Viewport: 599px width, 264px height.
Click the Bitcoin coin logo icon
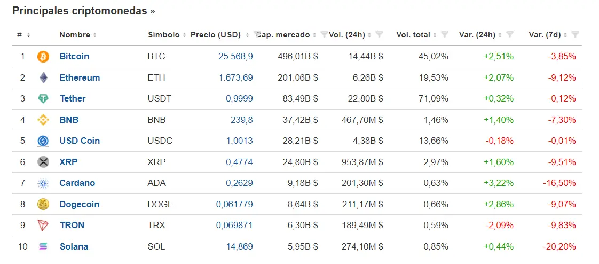[43, 57]
